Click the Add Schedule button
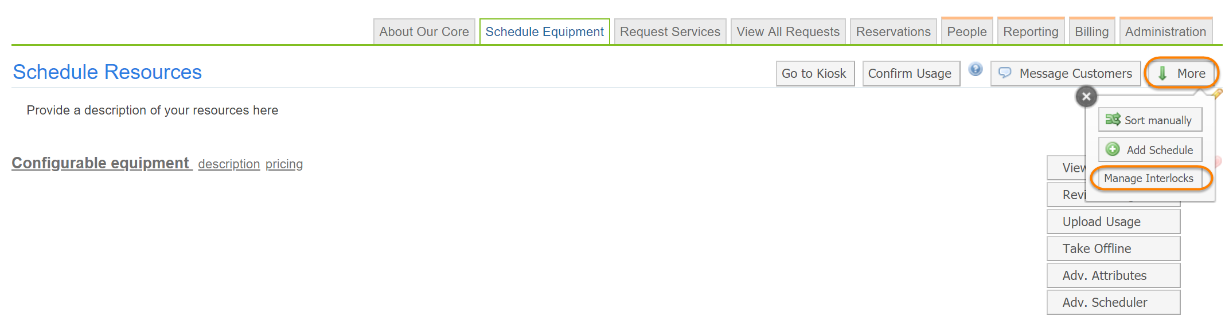 coord(1150,150)
